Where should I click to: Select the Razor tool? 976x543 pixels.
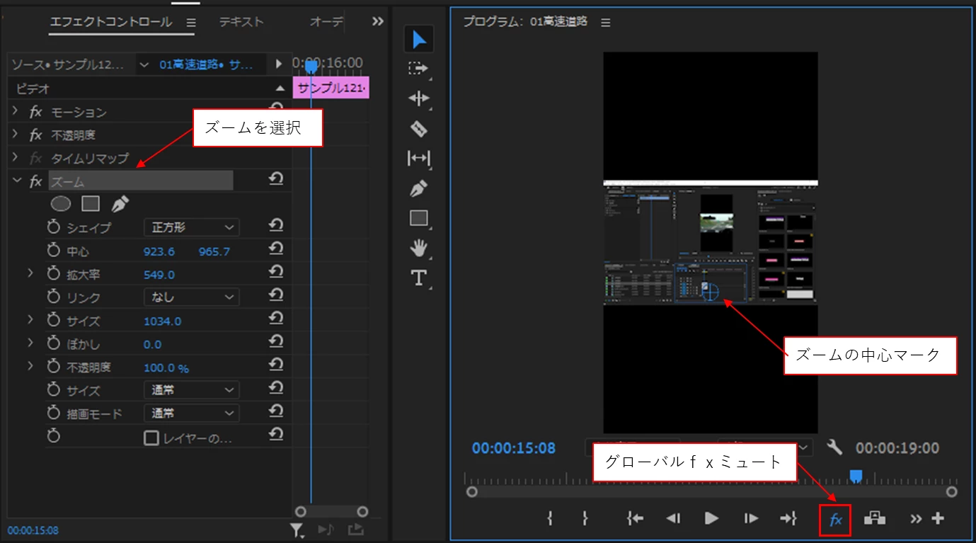point(419,128)
